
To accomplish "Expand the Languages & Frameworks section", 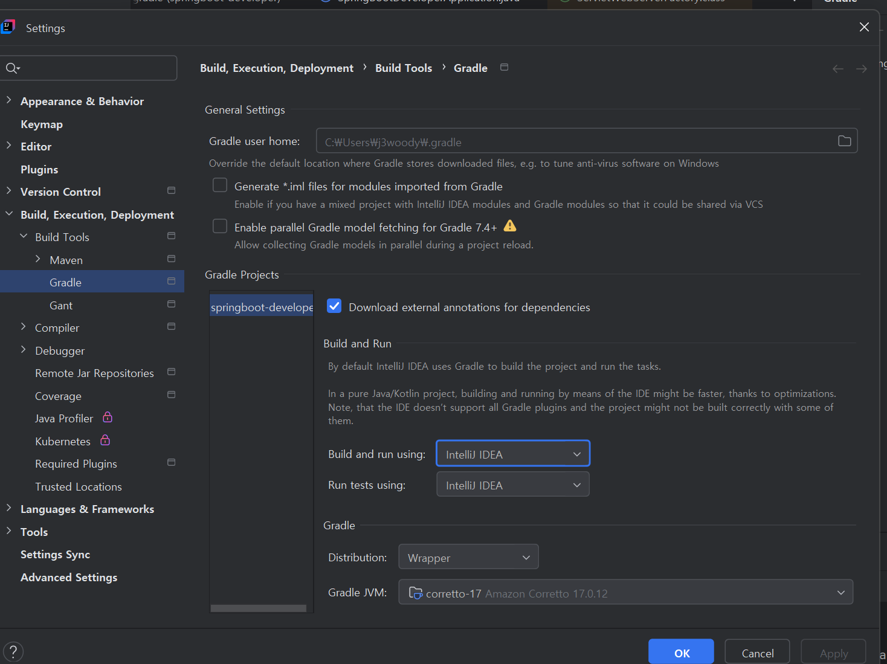I will pyautogui.click(x=9, y=508).
